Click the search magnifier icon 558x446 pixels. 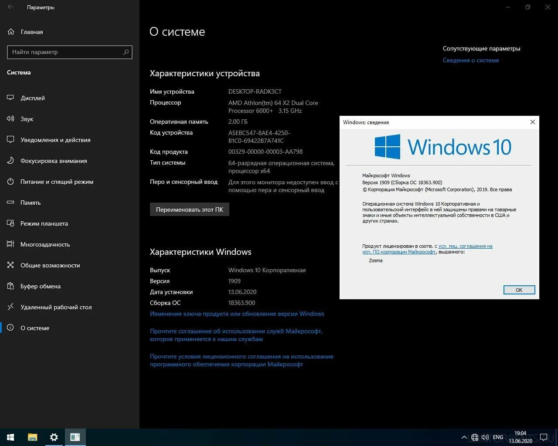point(126,52)
